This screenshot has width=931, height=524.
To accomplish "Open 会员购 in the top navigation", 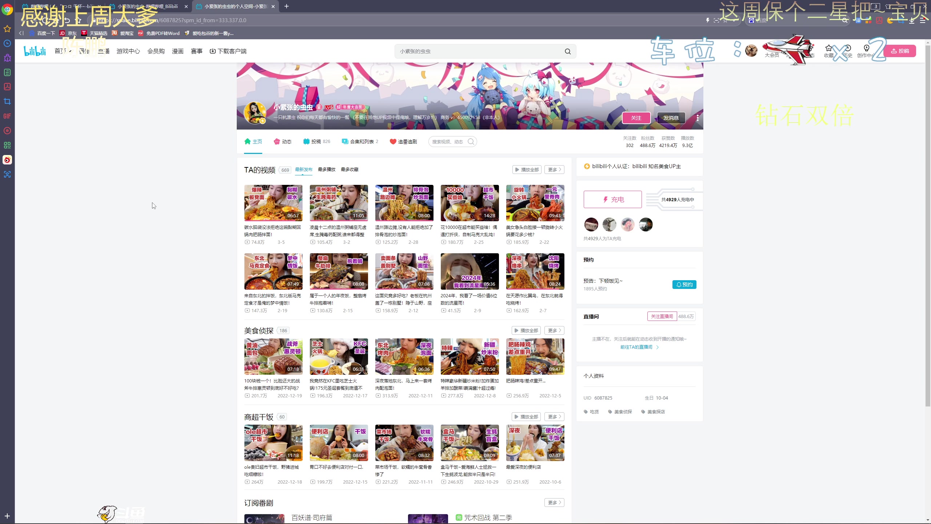I will click(x=156, y=51).
